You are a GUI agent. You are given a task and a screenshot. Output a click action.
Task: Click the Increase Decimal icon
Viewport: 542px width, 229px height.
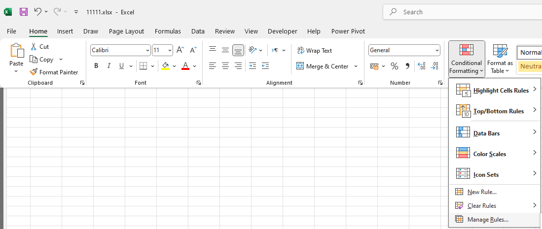point(422,66)
